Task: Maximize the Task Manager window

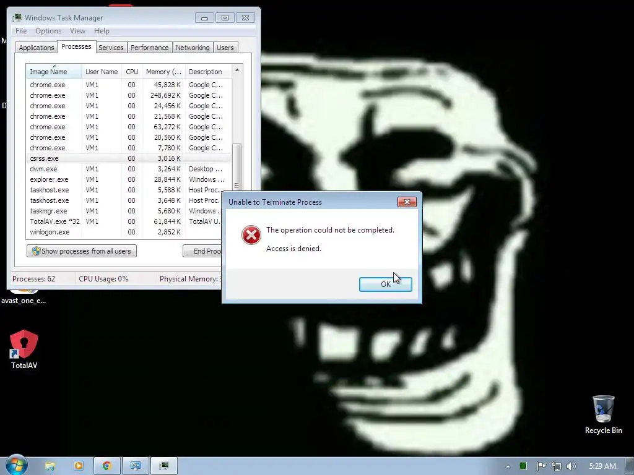Action: 225,18
